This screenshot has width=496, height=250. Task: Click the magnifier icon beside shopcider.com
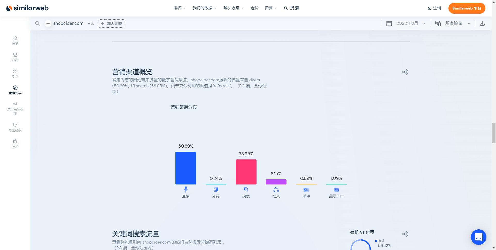click(38, 23)
